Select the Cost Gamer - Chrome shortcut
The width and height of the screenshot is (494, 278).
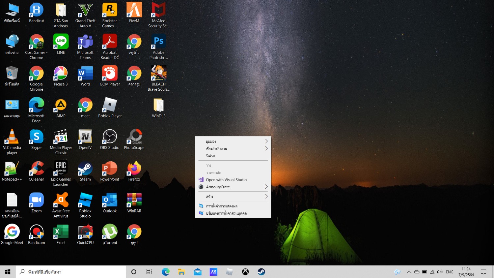36,47
